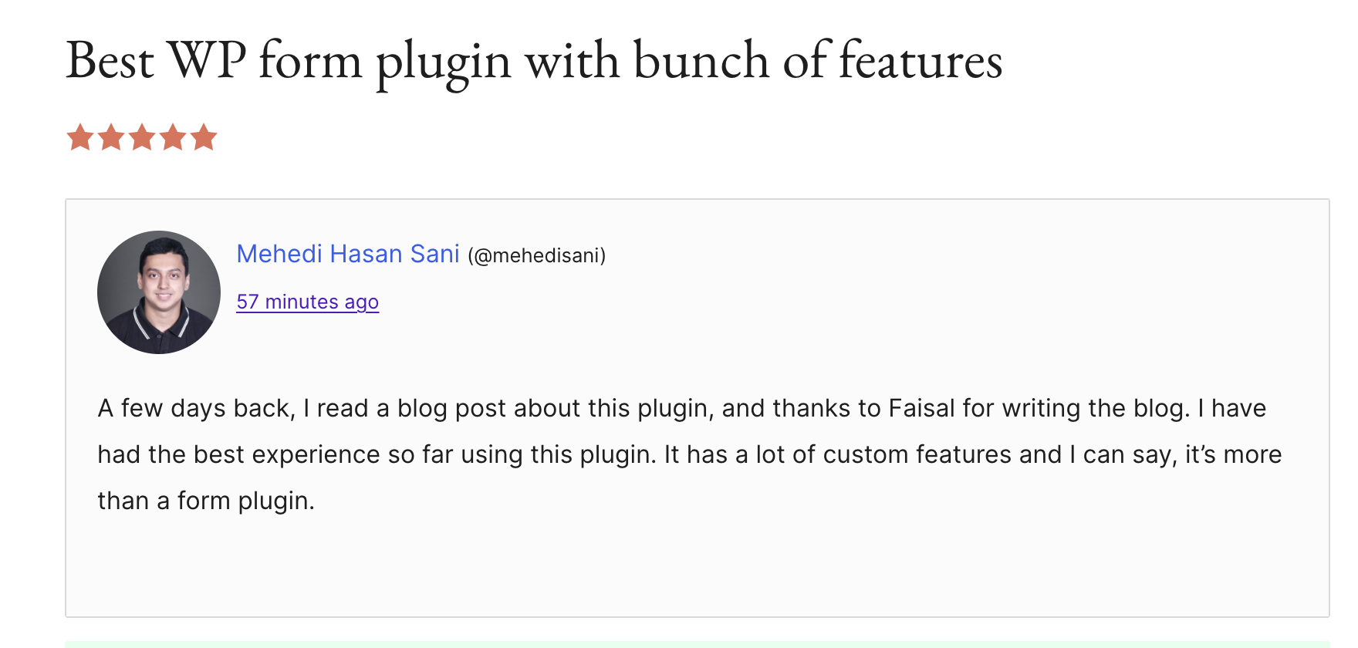Open the reviewer's profile photo
Viewport: 1358px width, 648px height.
(159, 292)
